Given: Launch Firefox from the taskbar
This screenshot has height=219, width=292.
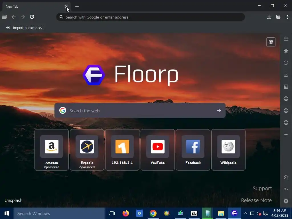Looking at the screenshot, I should [126, 213].
